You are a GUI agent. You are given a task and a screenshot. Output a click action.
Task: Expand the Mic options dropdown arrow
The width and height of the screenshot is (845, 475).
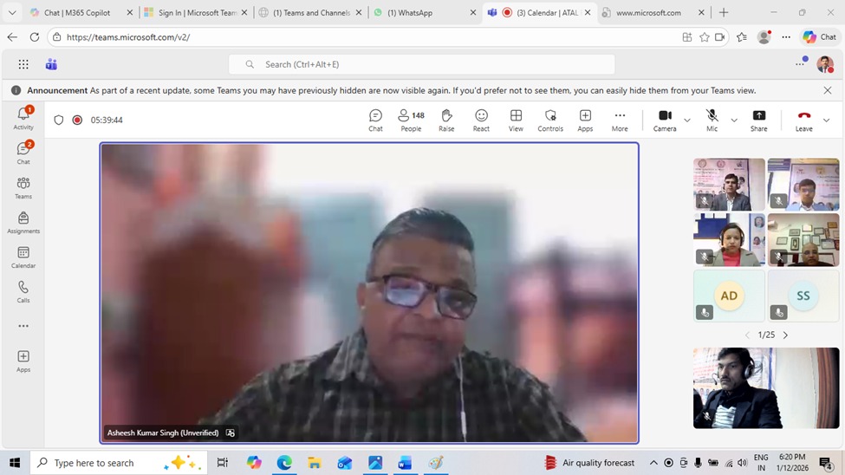coord(734,120)
